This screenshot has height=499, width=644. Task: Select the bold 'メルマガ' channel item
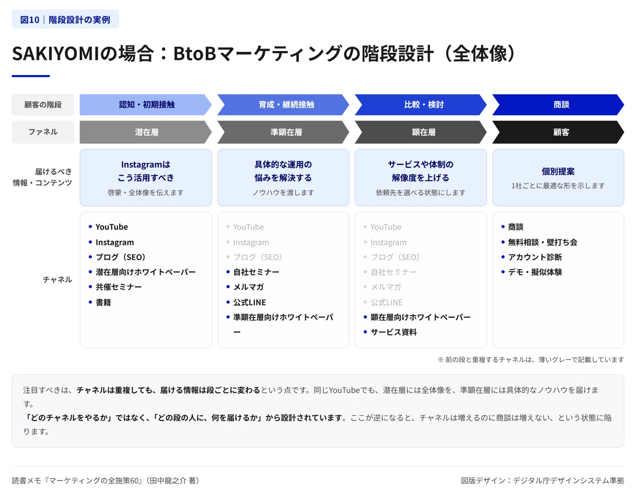[x=249, y=287]
